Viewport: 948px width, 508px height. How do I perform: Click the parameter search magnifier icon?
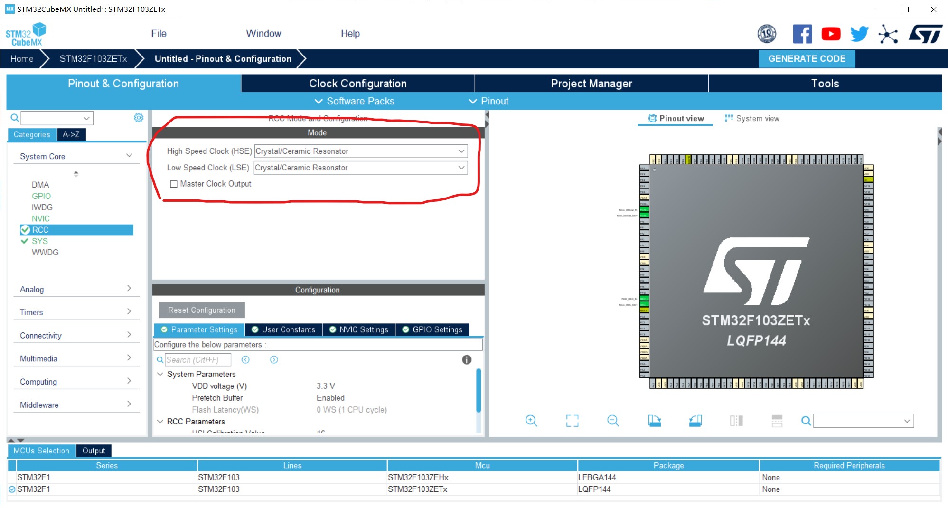coord(160,360)
